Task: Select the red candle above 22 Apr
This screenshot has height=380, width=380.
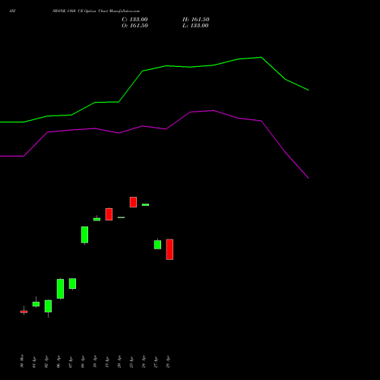Action: click(133, 202)
